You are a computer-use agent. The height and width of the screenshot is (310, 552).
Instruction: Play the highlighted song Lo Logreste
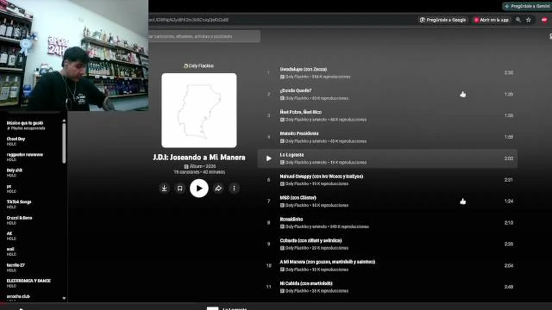tap(269, 158)
